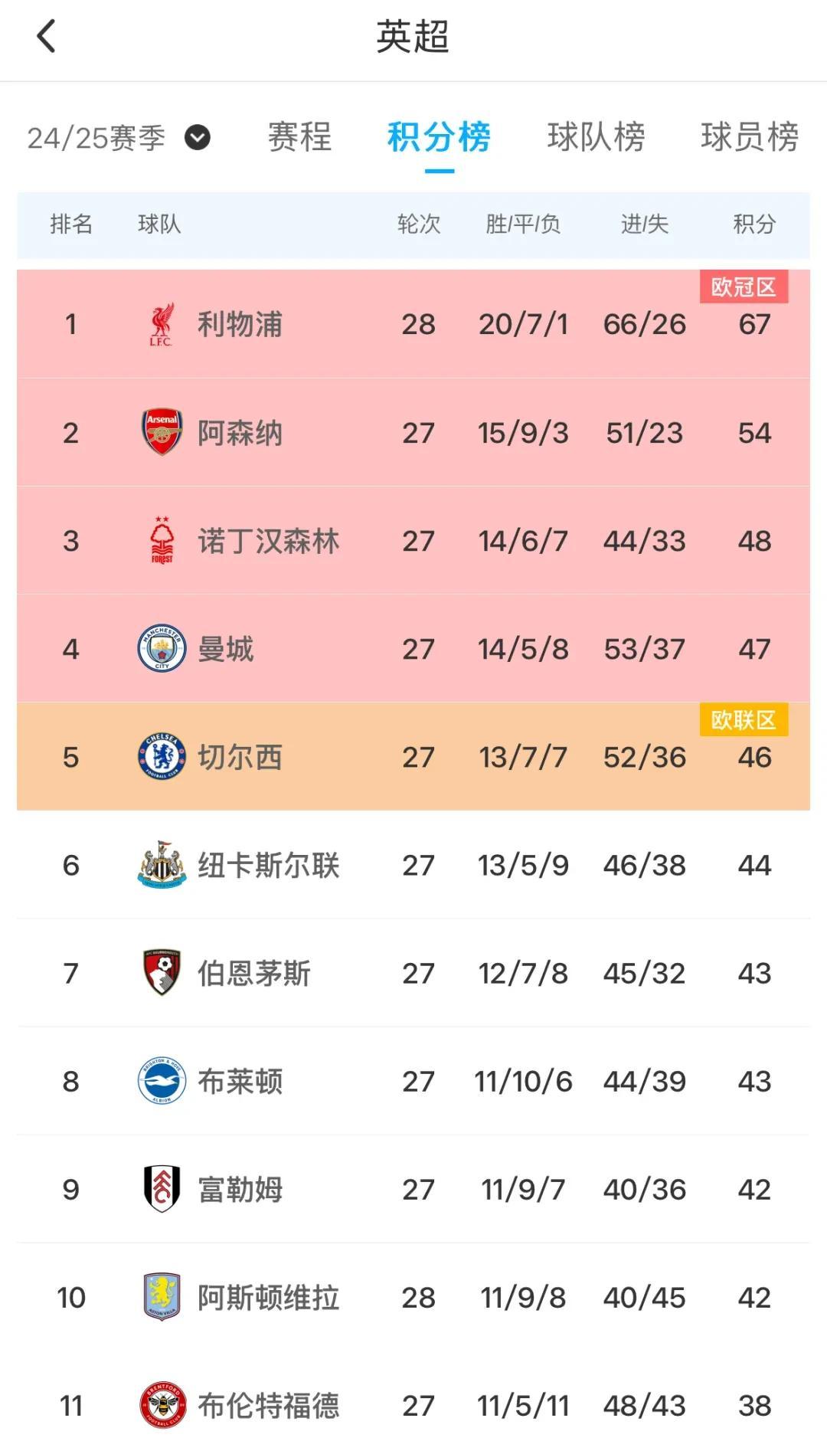Image resolution: width=827 pixels, height=1441 pixels.
Task: Open the 球队榜 tab
Action: (596, 138)
